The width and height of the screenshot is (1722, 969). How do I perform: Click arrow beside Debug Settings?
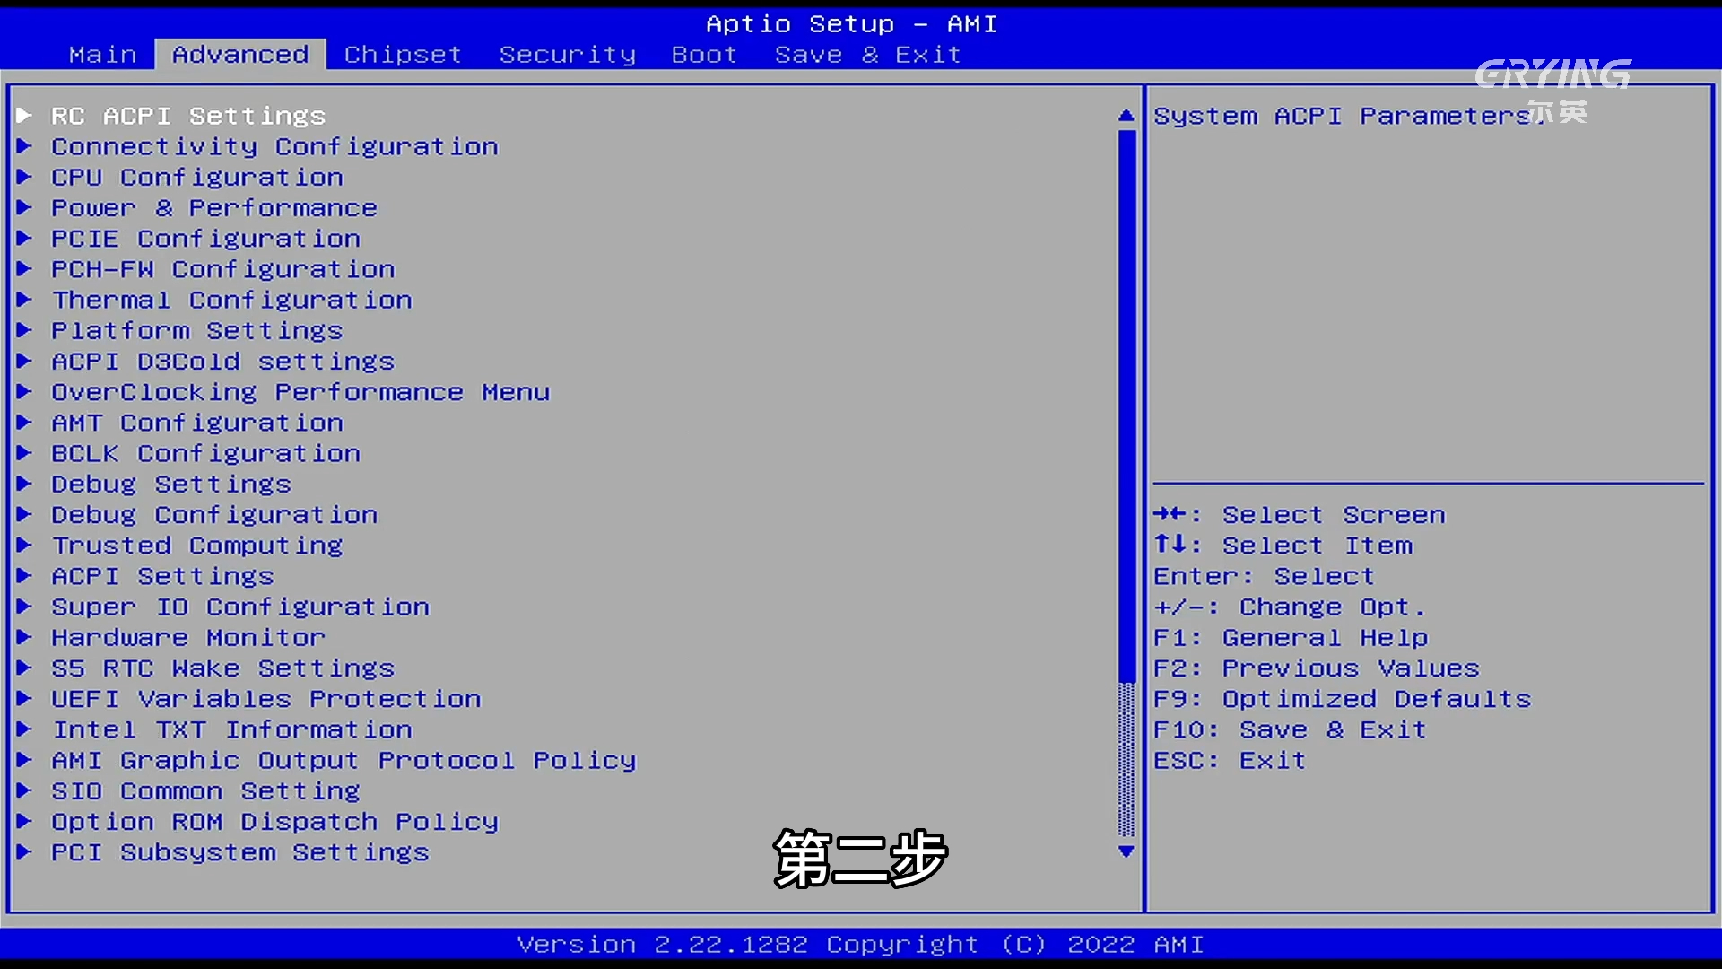click(24, 483)
